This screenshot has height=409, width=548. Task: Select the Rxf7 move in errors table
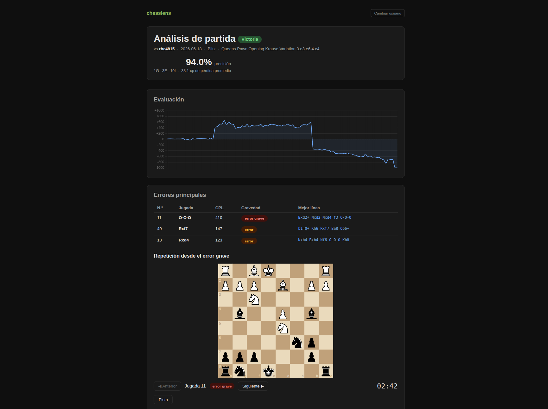[x=183, y=229]
